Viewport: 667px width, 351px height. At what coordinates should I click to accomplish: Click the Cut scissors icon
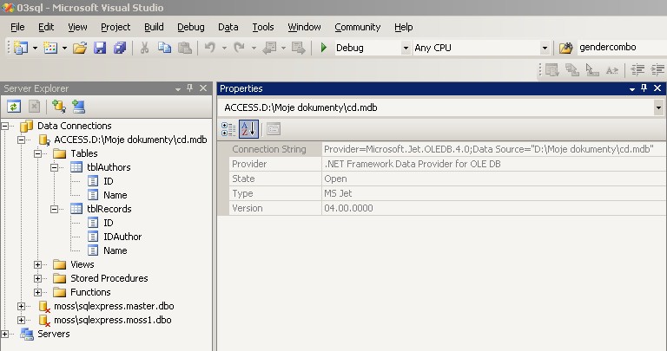145,48
